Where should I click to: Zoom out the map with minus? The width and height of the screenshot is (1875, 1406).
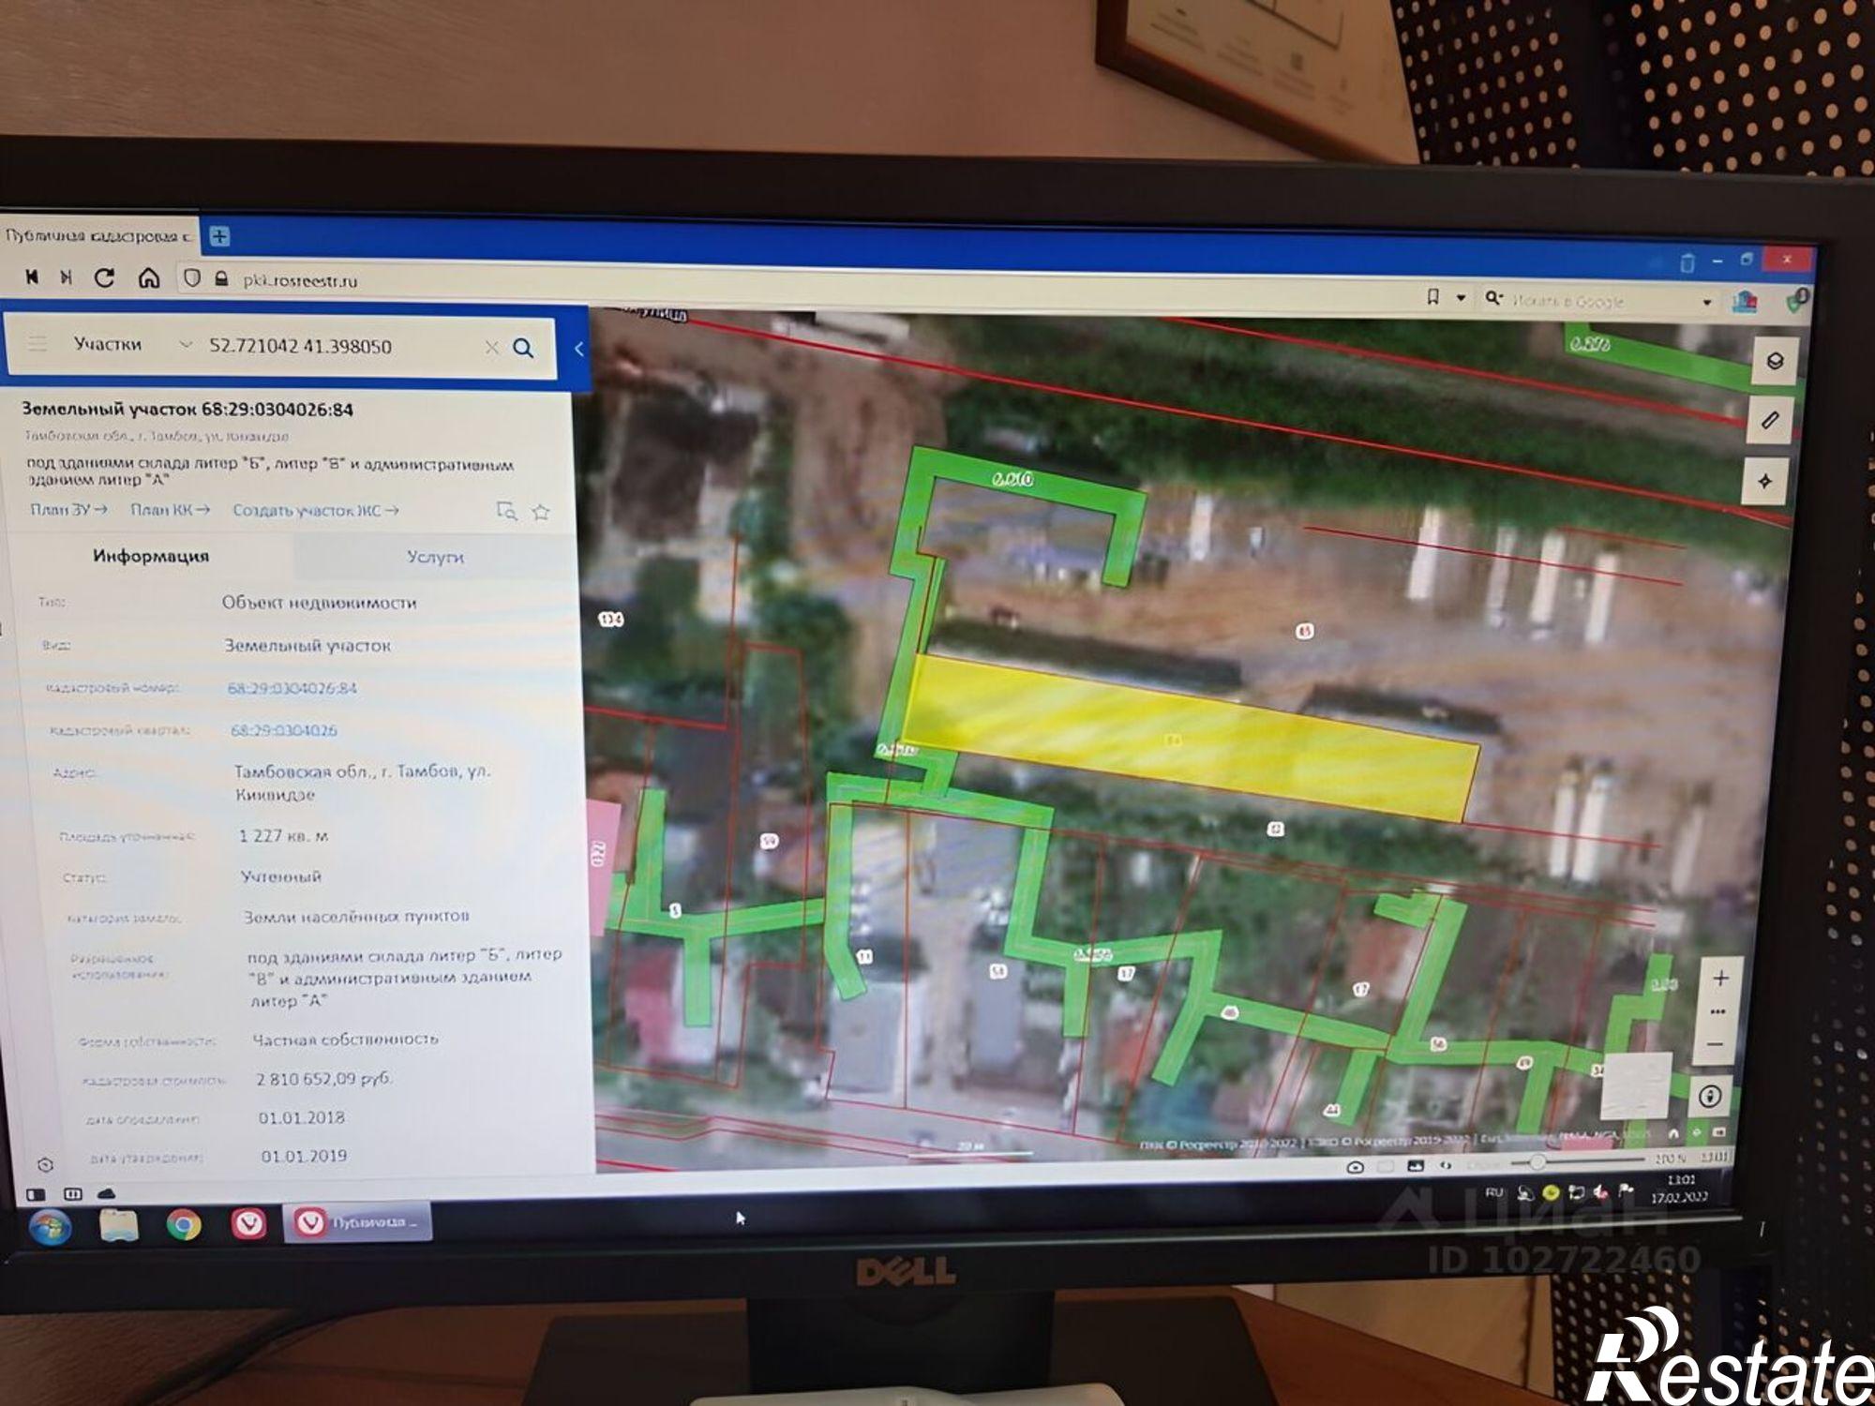coord(1715,1043)
